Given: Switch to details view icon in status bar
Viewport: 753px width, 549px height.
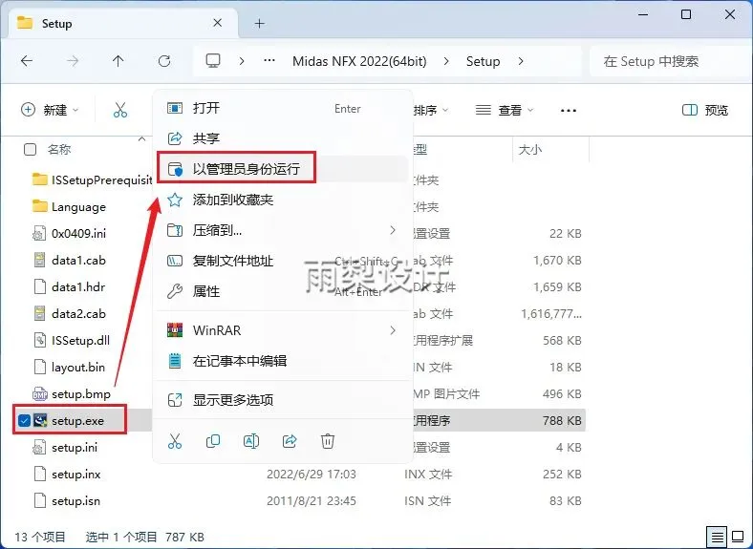Looking at the screenshot, I should (717, 537).
